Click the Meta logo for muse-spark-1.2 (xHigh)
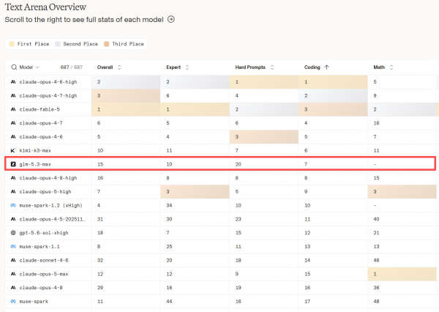The height and width of the screenshot is (312, 439). (13, 206)
